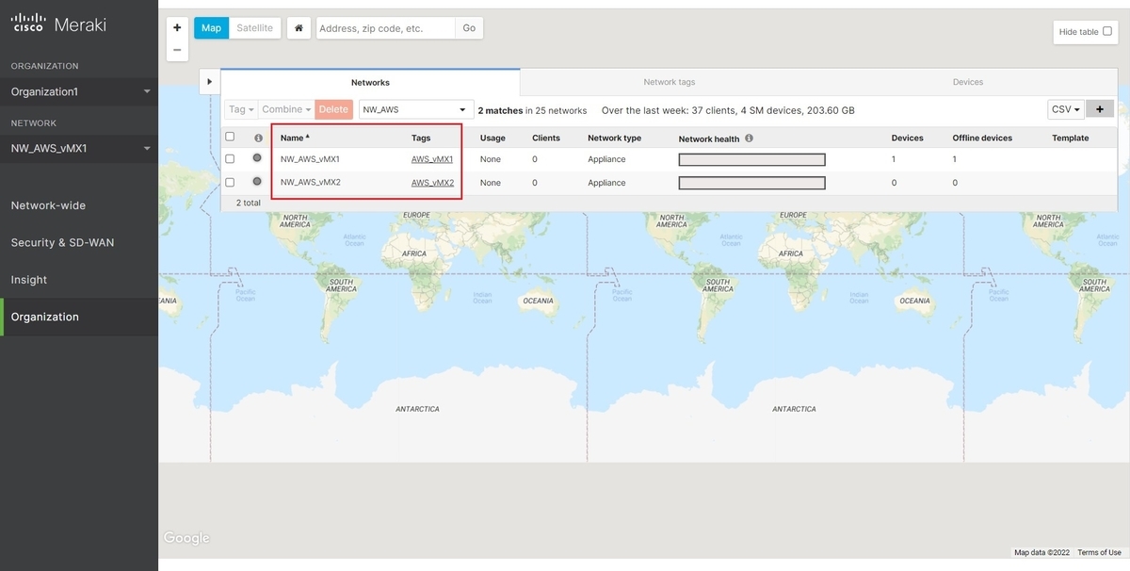Zoom in the map with plus button

click(177, 28)
